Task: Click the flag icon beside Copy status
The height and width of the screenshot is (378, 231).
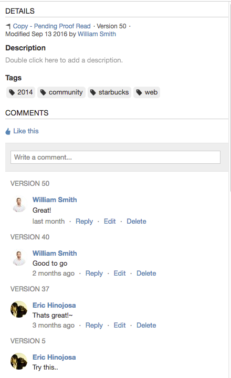Action: (8, 26)
